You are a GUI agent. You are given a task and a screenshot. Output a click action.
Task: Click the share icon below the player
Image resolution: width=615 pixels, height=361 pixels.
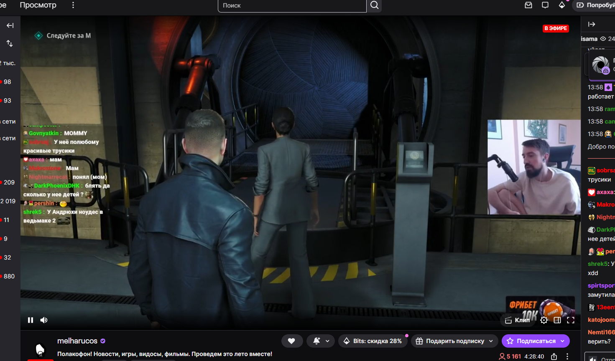554,356
